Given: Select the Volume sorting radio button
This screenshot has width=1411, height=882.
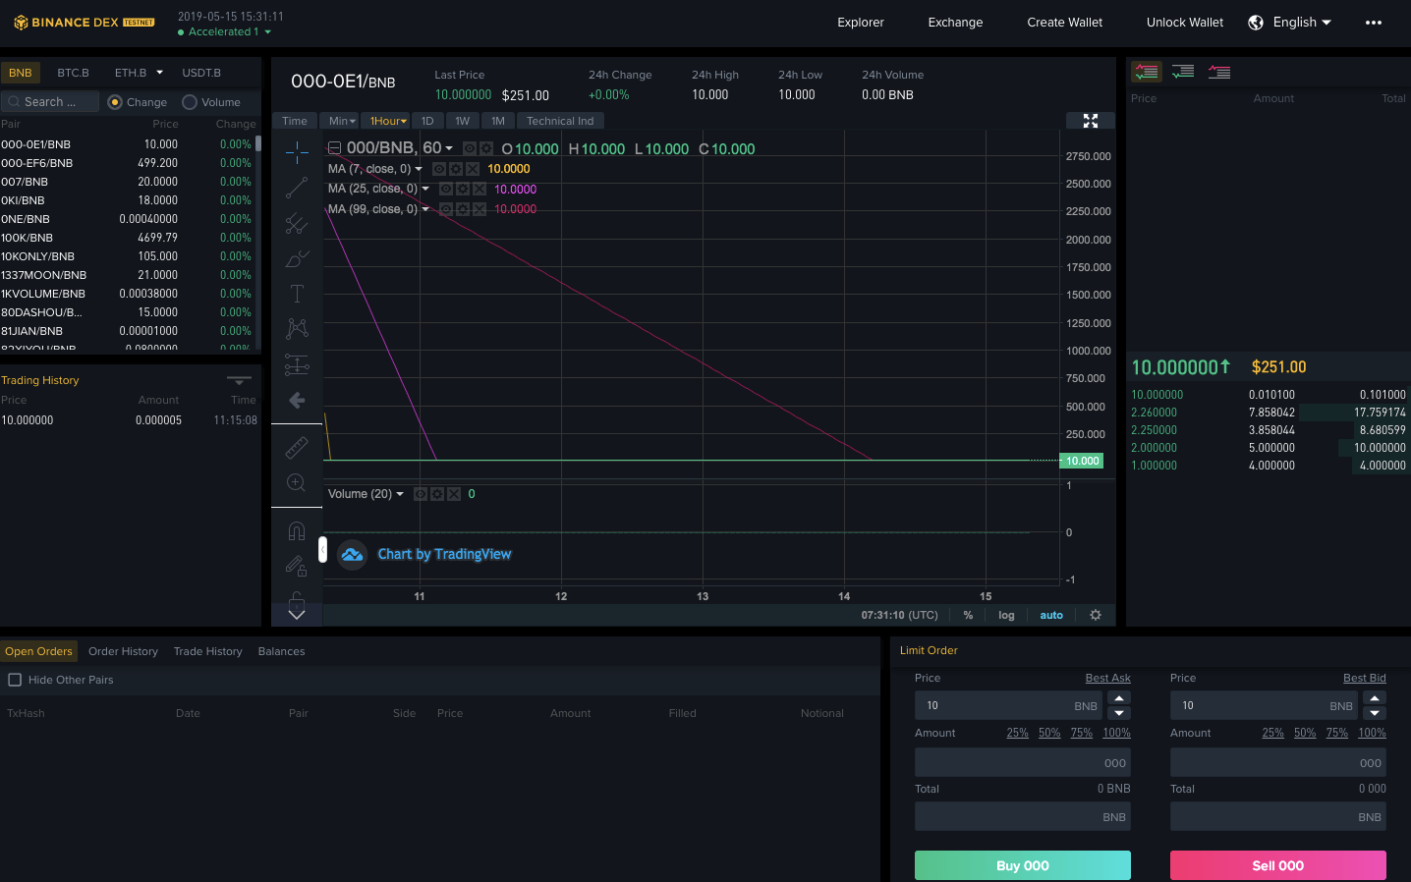Looking at the screenshot, I should point(191,102).
